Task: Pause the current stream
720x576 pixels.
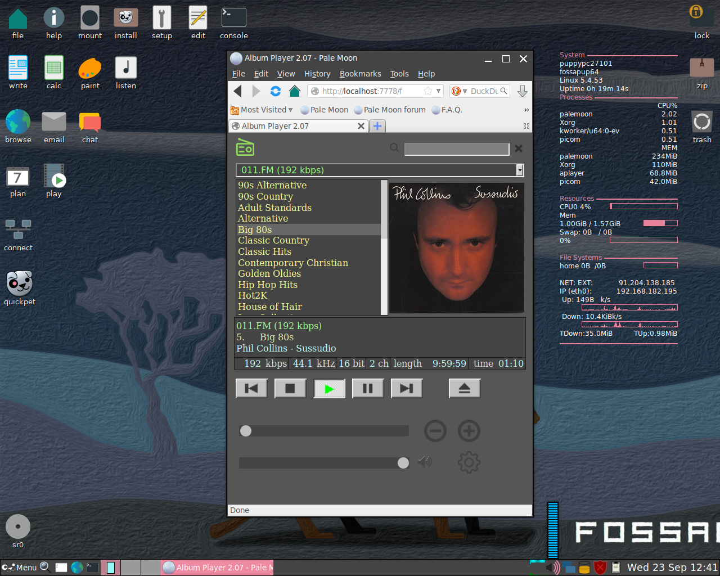Action: [368, 389]
